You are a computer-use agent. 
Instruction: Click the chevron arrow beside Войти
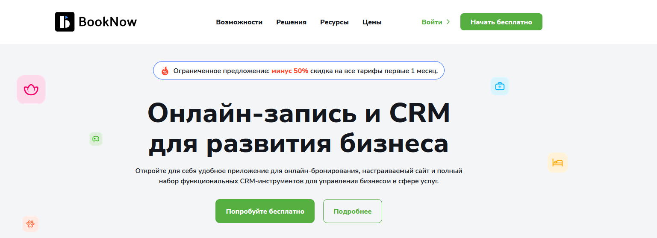(448, 22)
